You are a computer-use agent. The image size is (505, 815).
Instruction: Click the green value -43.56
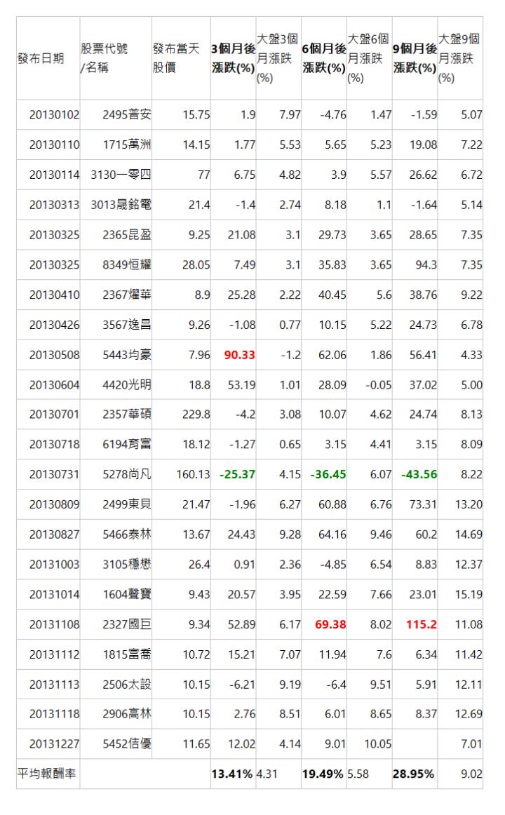[419, 475]
